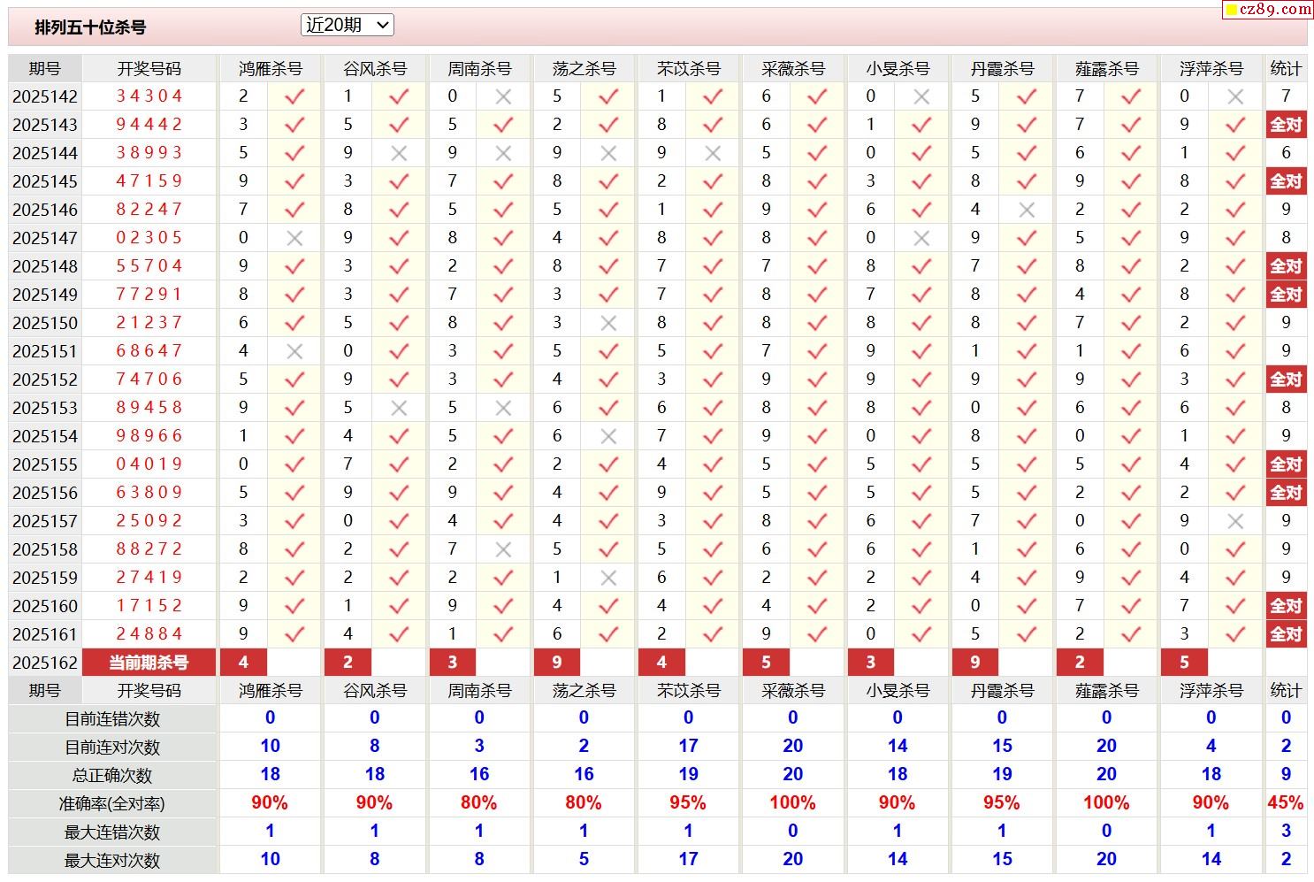Click the 全对 badge in row 2025161
1314x882 pixels.
pyautogui.click(x=1286, y=634)
